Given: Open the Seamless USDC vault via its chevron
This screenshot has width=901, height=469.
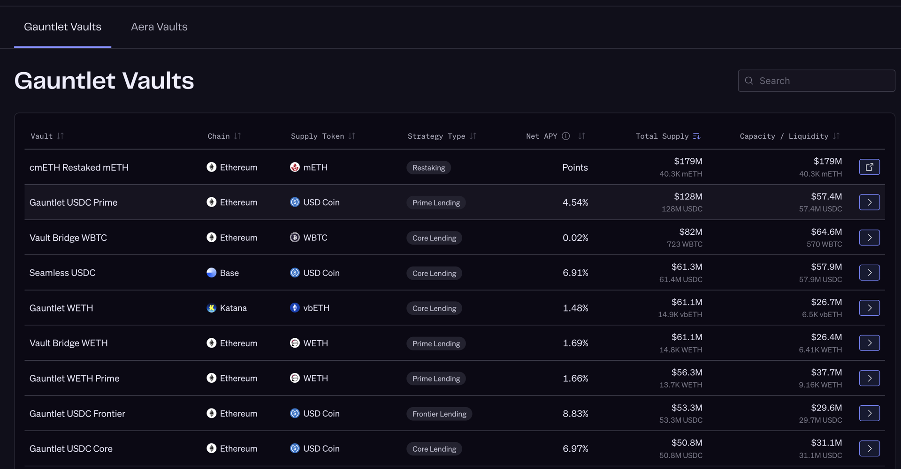Looking at the screenshot, I should tap(870, 272).
